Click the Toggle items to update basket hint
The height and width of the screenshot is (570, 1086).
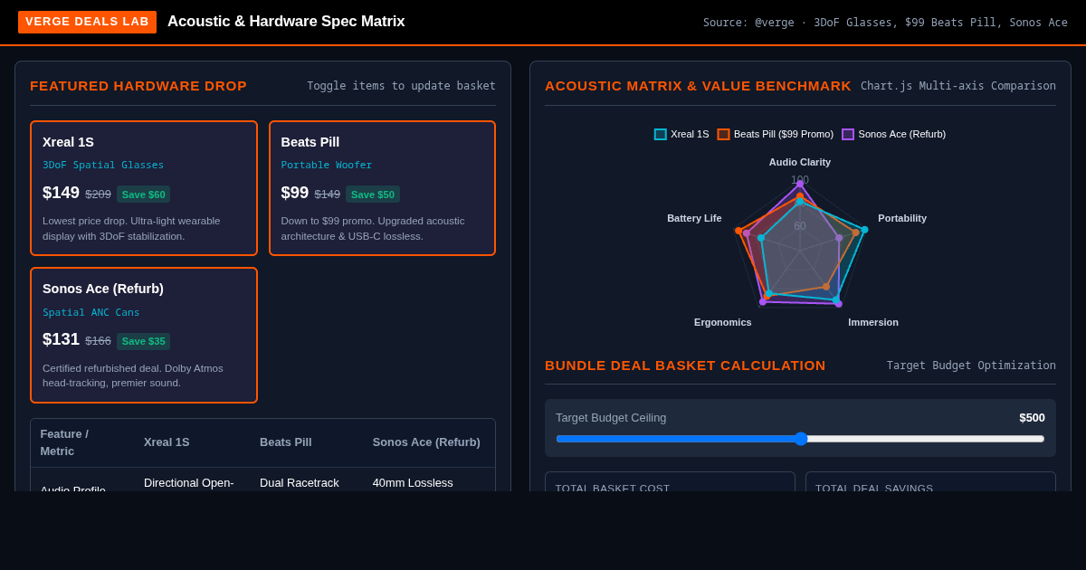point(401,86)
